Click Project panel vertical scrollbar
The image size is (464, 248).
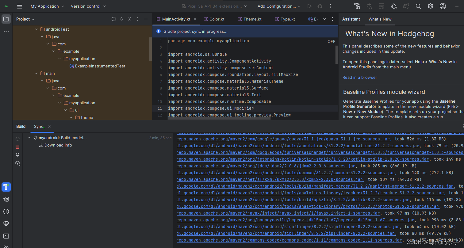[150, 49]
